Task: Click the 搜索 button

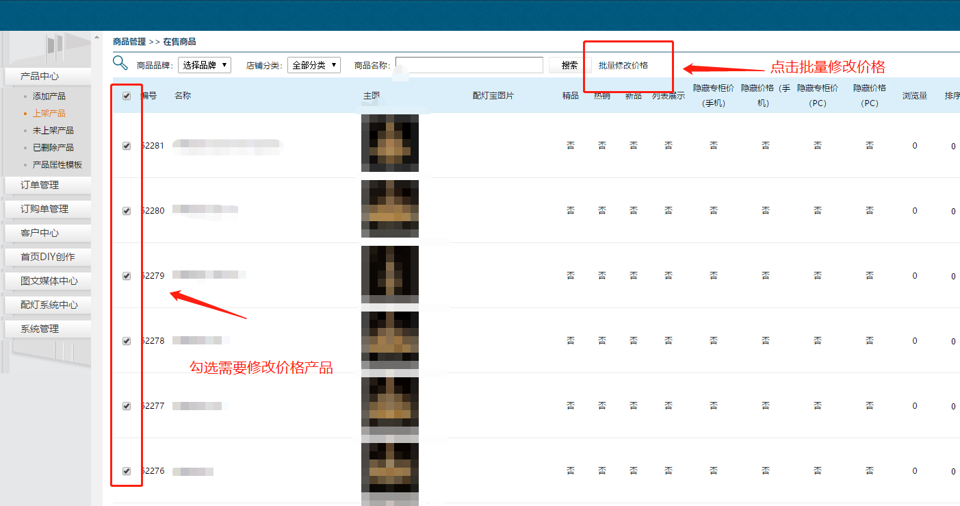Action: (570, 65)
